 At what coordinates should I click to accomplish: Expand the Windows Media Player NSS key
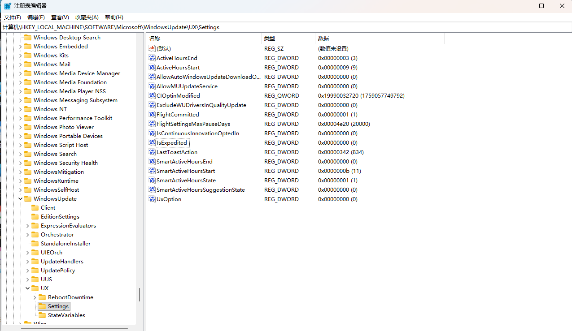tap(20, 91)
